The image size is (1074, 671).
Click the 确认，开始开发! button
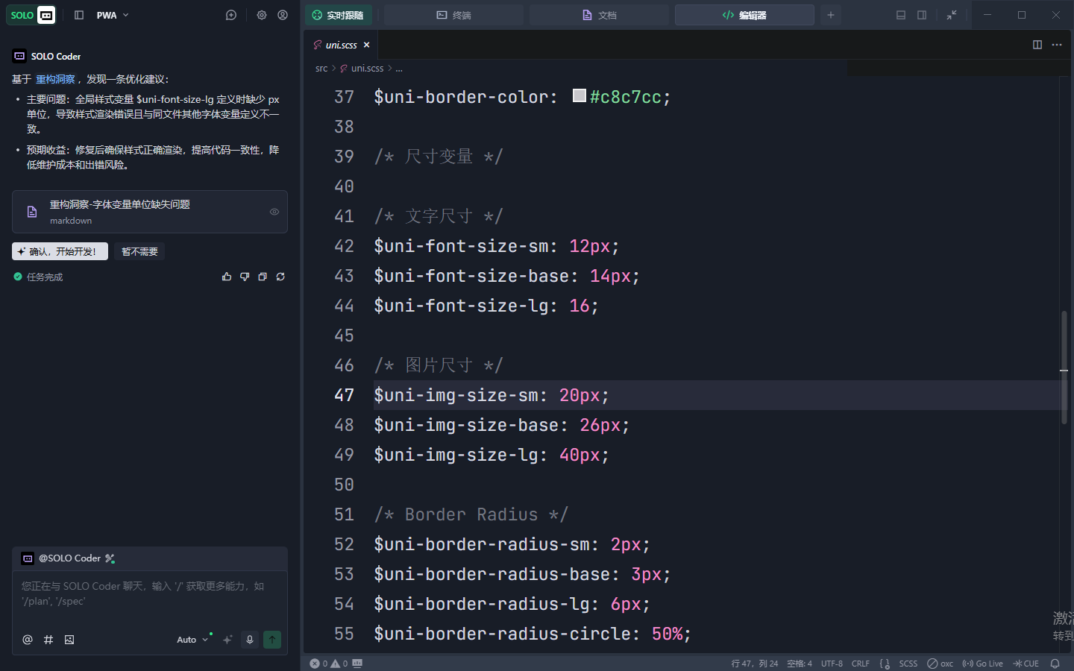pos(60,251)
